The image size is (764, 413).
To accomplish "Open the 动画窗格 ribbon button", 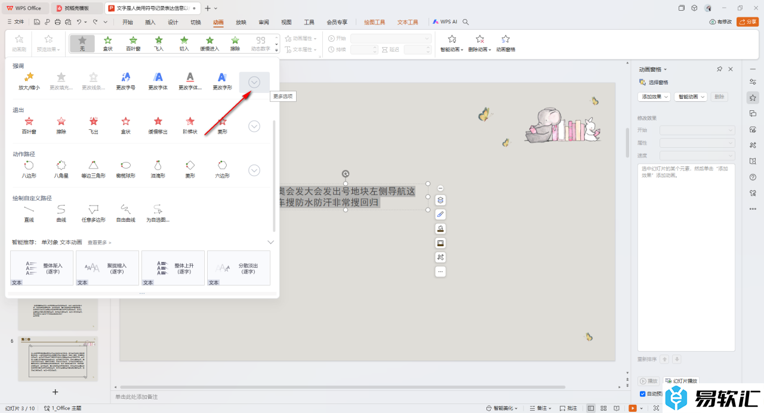I will tap(506, 44).
